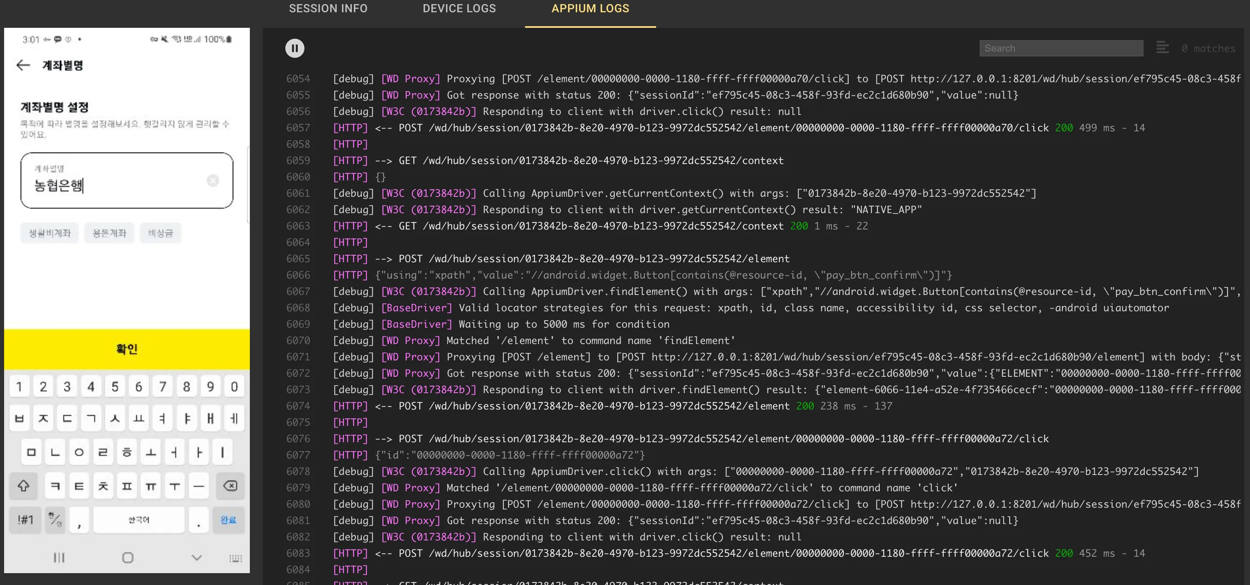Image resolution: width=1250 pixels, height=585 pixels.
Task: Tap the ㅎ key on Korean keyboard
Action: pos(127,452)
